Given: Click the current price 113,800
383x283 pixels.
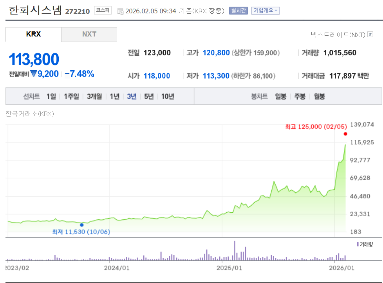Looking at the screenshot, I should (34, 59).
